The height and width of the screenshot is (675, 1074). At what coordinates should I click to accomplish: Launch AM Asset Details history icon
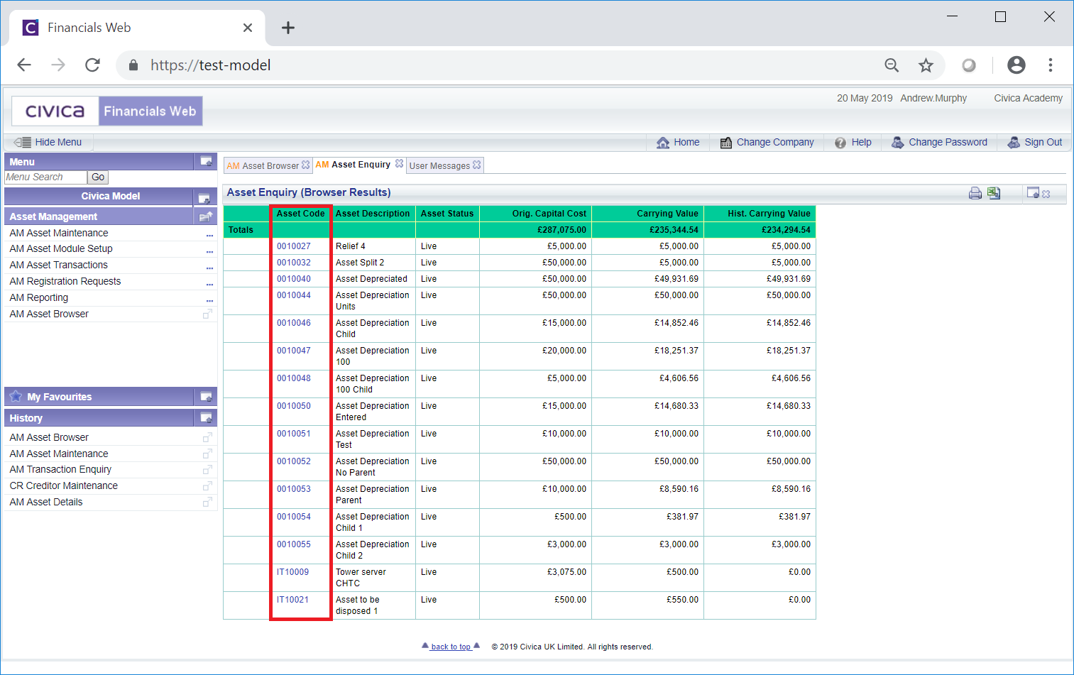point(208,502)
